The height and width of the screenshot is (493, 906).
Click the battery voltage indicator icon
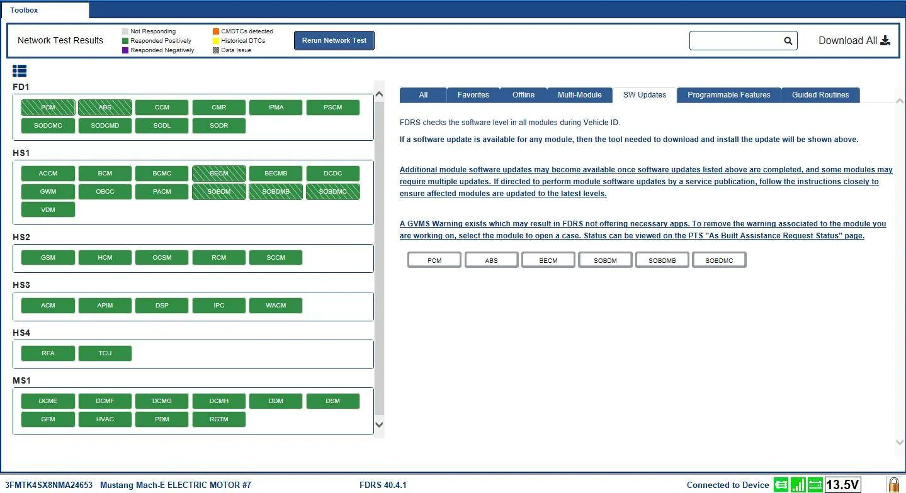815,485
